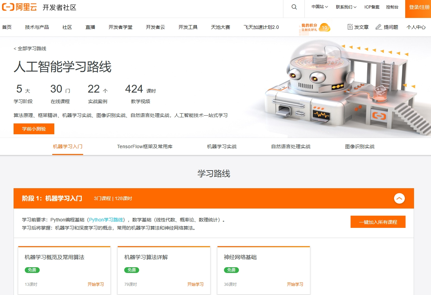
Task: Click the Alibaba Cloud logo
Action: 19,7
